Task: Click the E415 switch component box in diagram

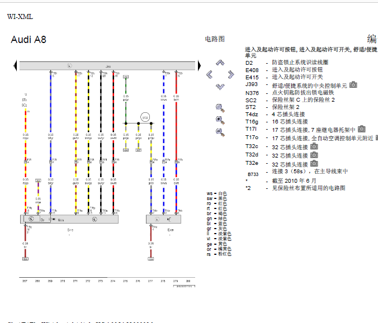Action: [x=69, y=219]
